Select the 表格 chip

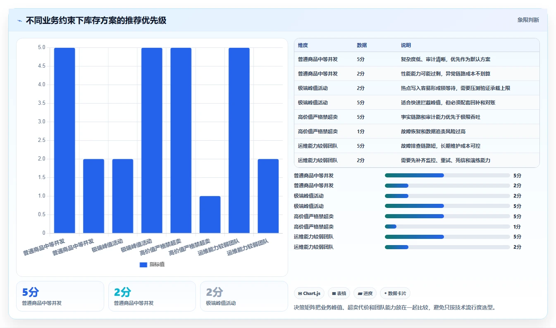tap(339, 293)
